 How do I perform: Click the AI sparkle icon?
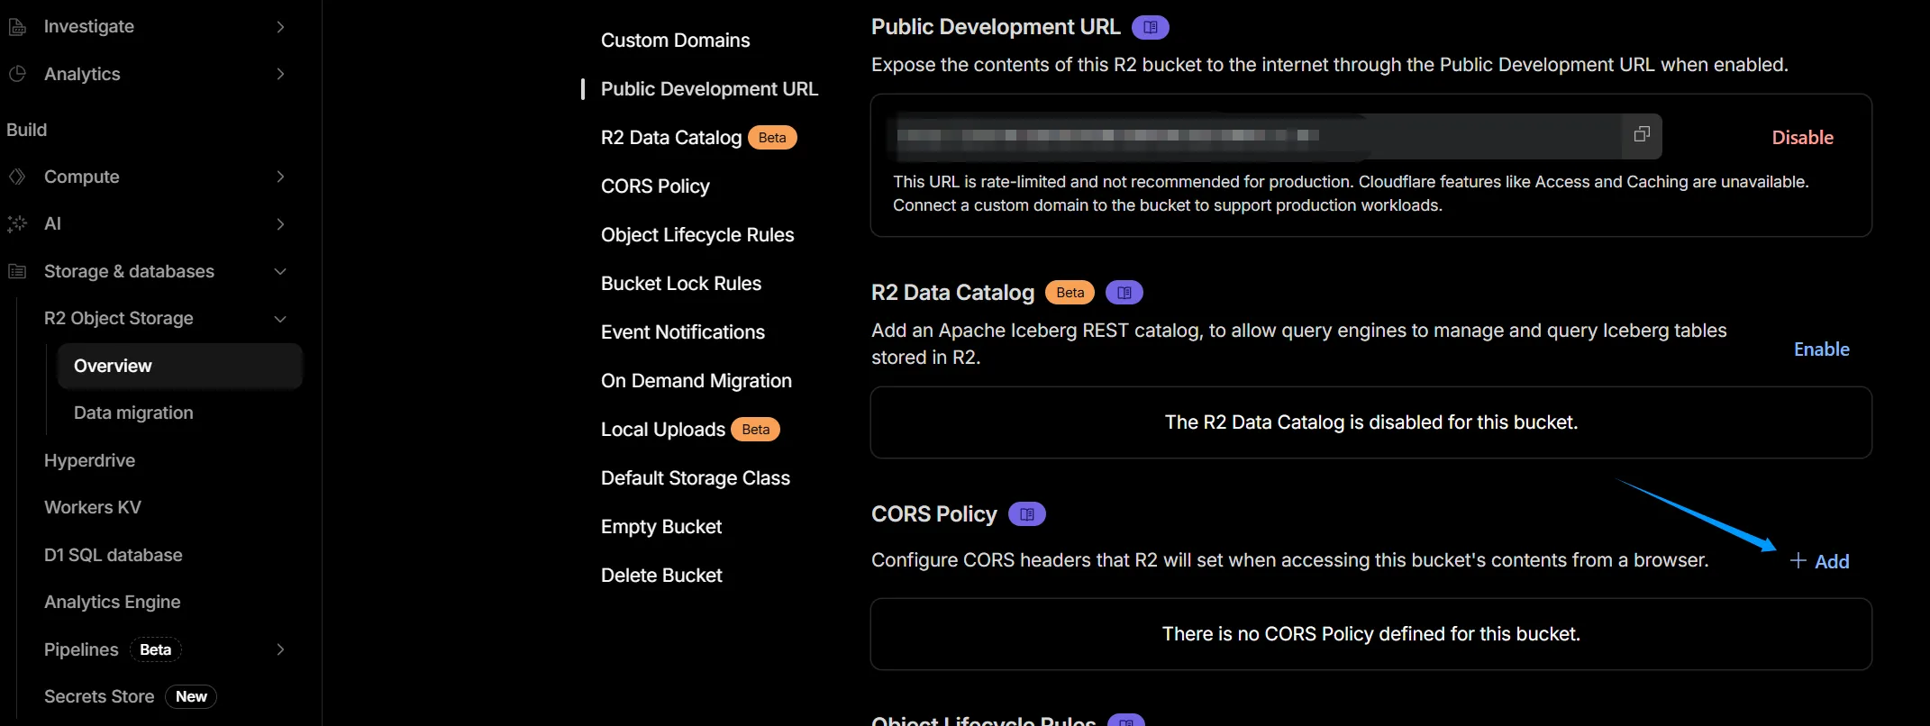tap(17, 223)
